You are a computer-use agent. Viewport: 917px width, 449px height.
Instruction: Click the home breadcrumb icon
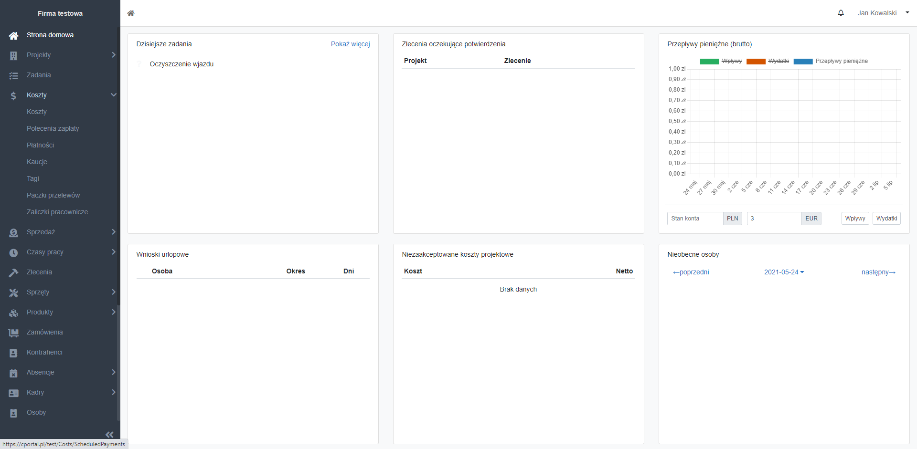131,13
